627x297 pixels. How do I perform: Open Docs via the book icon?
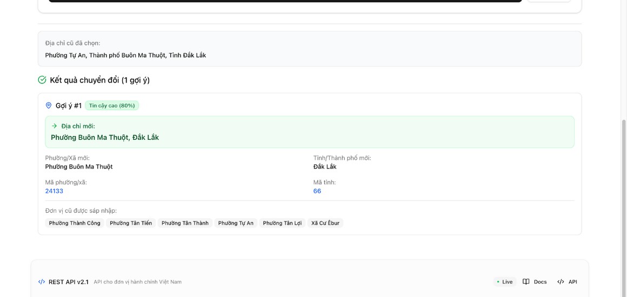tap(526, 282)
